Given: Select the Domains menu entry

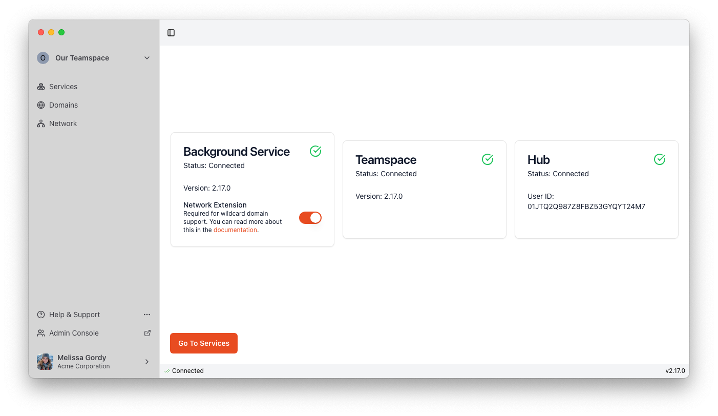Looking at the screenshot, I should 64,105.
